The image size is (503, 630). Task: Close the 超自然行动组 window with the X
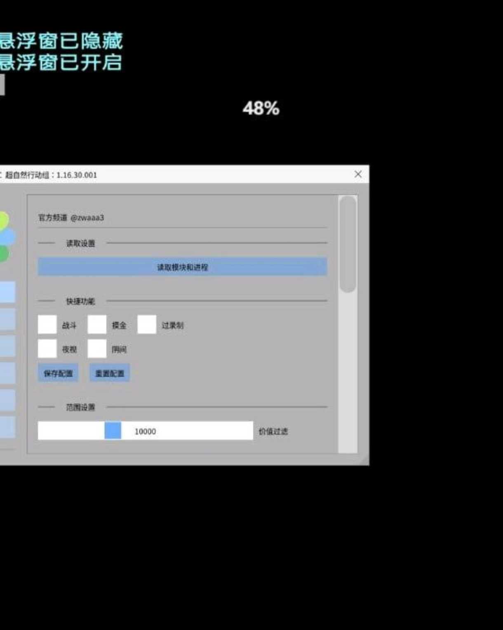tap(358, 175)
